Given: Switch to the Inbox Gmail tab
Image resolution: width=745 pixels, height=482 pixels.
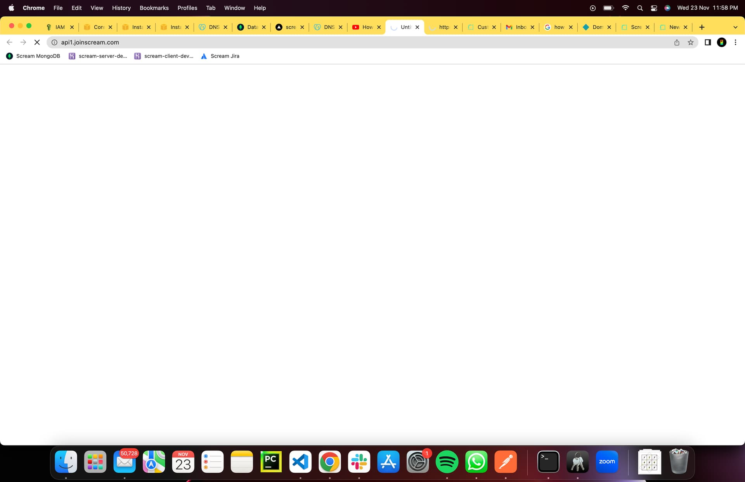Looking at the screenshot, I should coord(516,27).
